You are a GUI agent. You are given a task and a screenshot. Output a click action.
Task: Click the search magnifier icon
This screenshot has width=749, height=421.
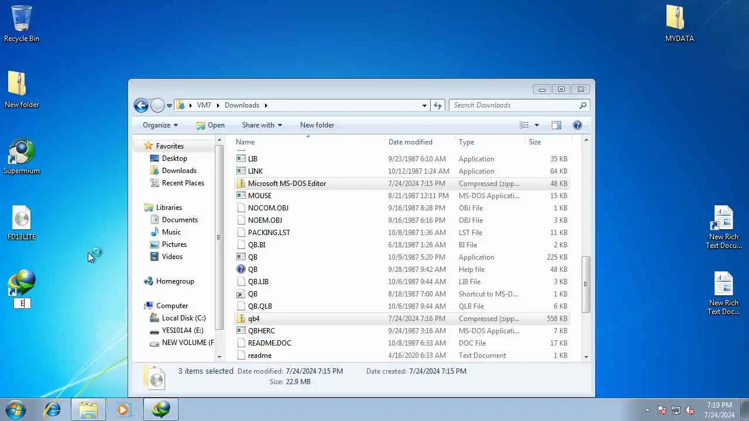coord(583,105)
